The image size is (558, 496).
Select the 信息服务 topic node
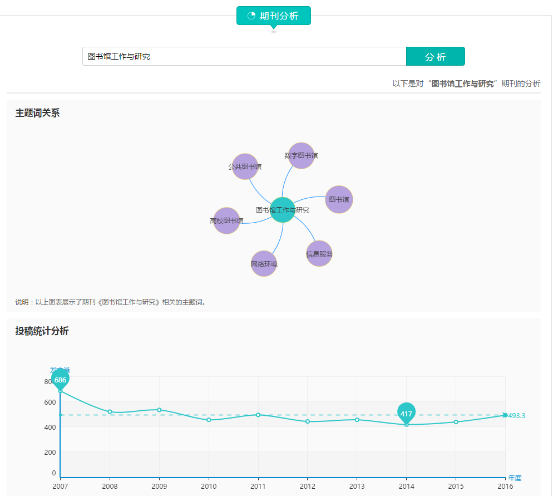[x=319, y=254]
